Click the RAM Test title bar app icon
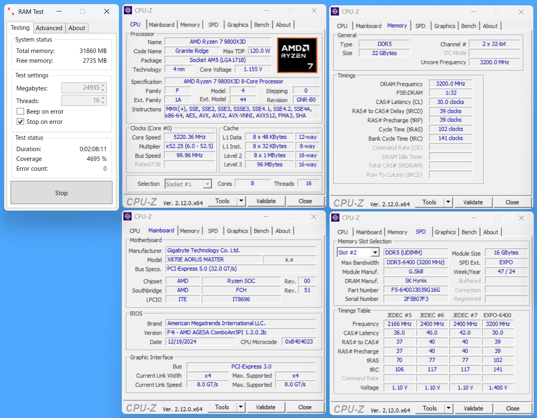The height and width of the screenshot is (418, 537). click(x=11, y=11)
